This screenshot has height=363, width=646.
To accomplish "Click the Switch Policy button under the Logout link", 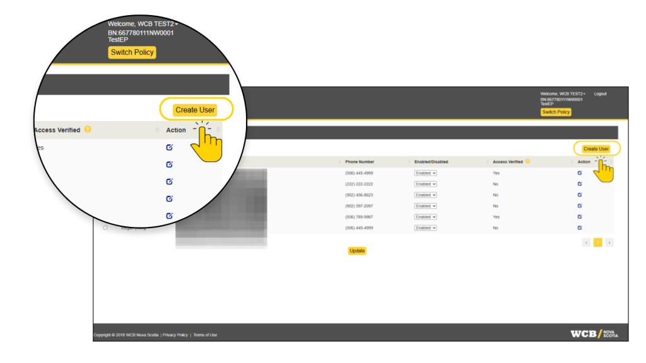I will 556,112.
